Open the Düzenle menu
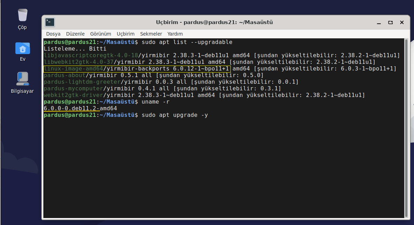This screenshot has width=414, height=225. click(75, 34)
